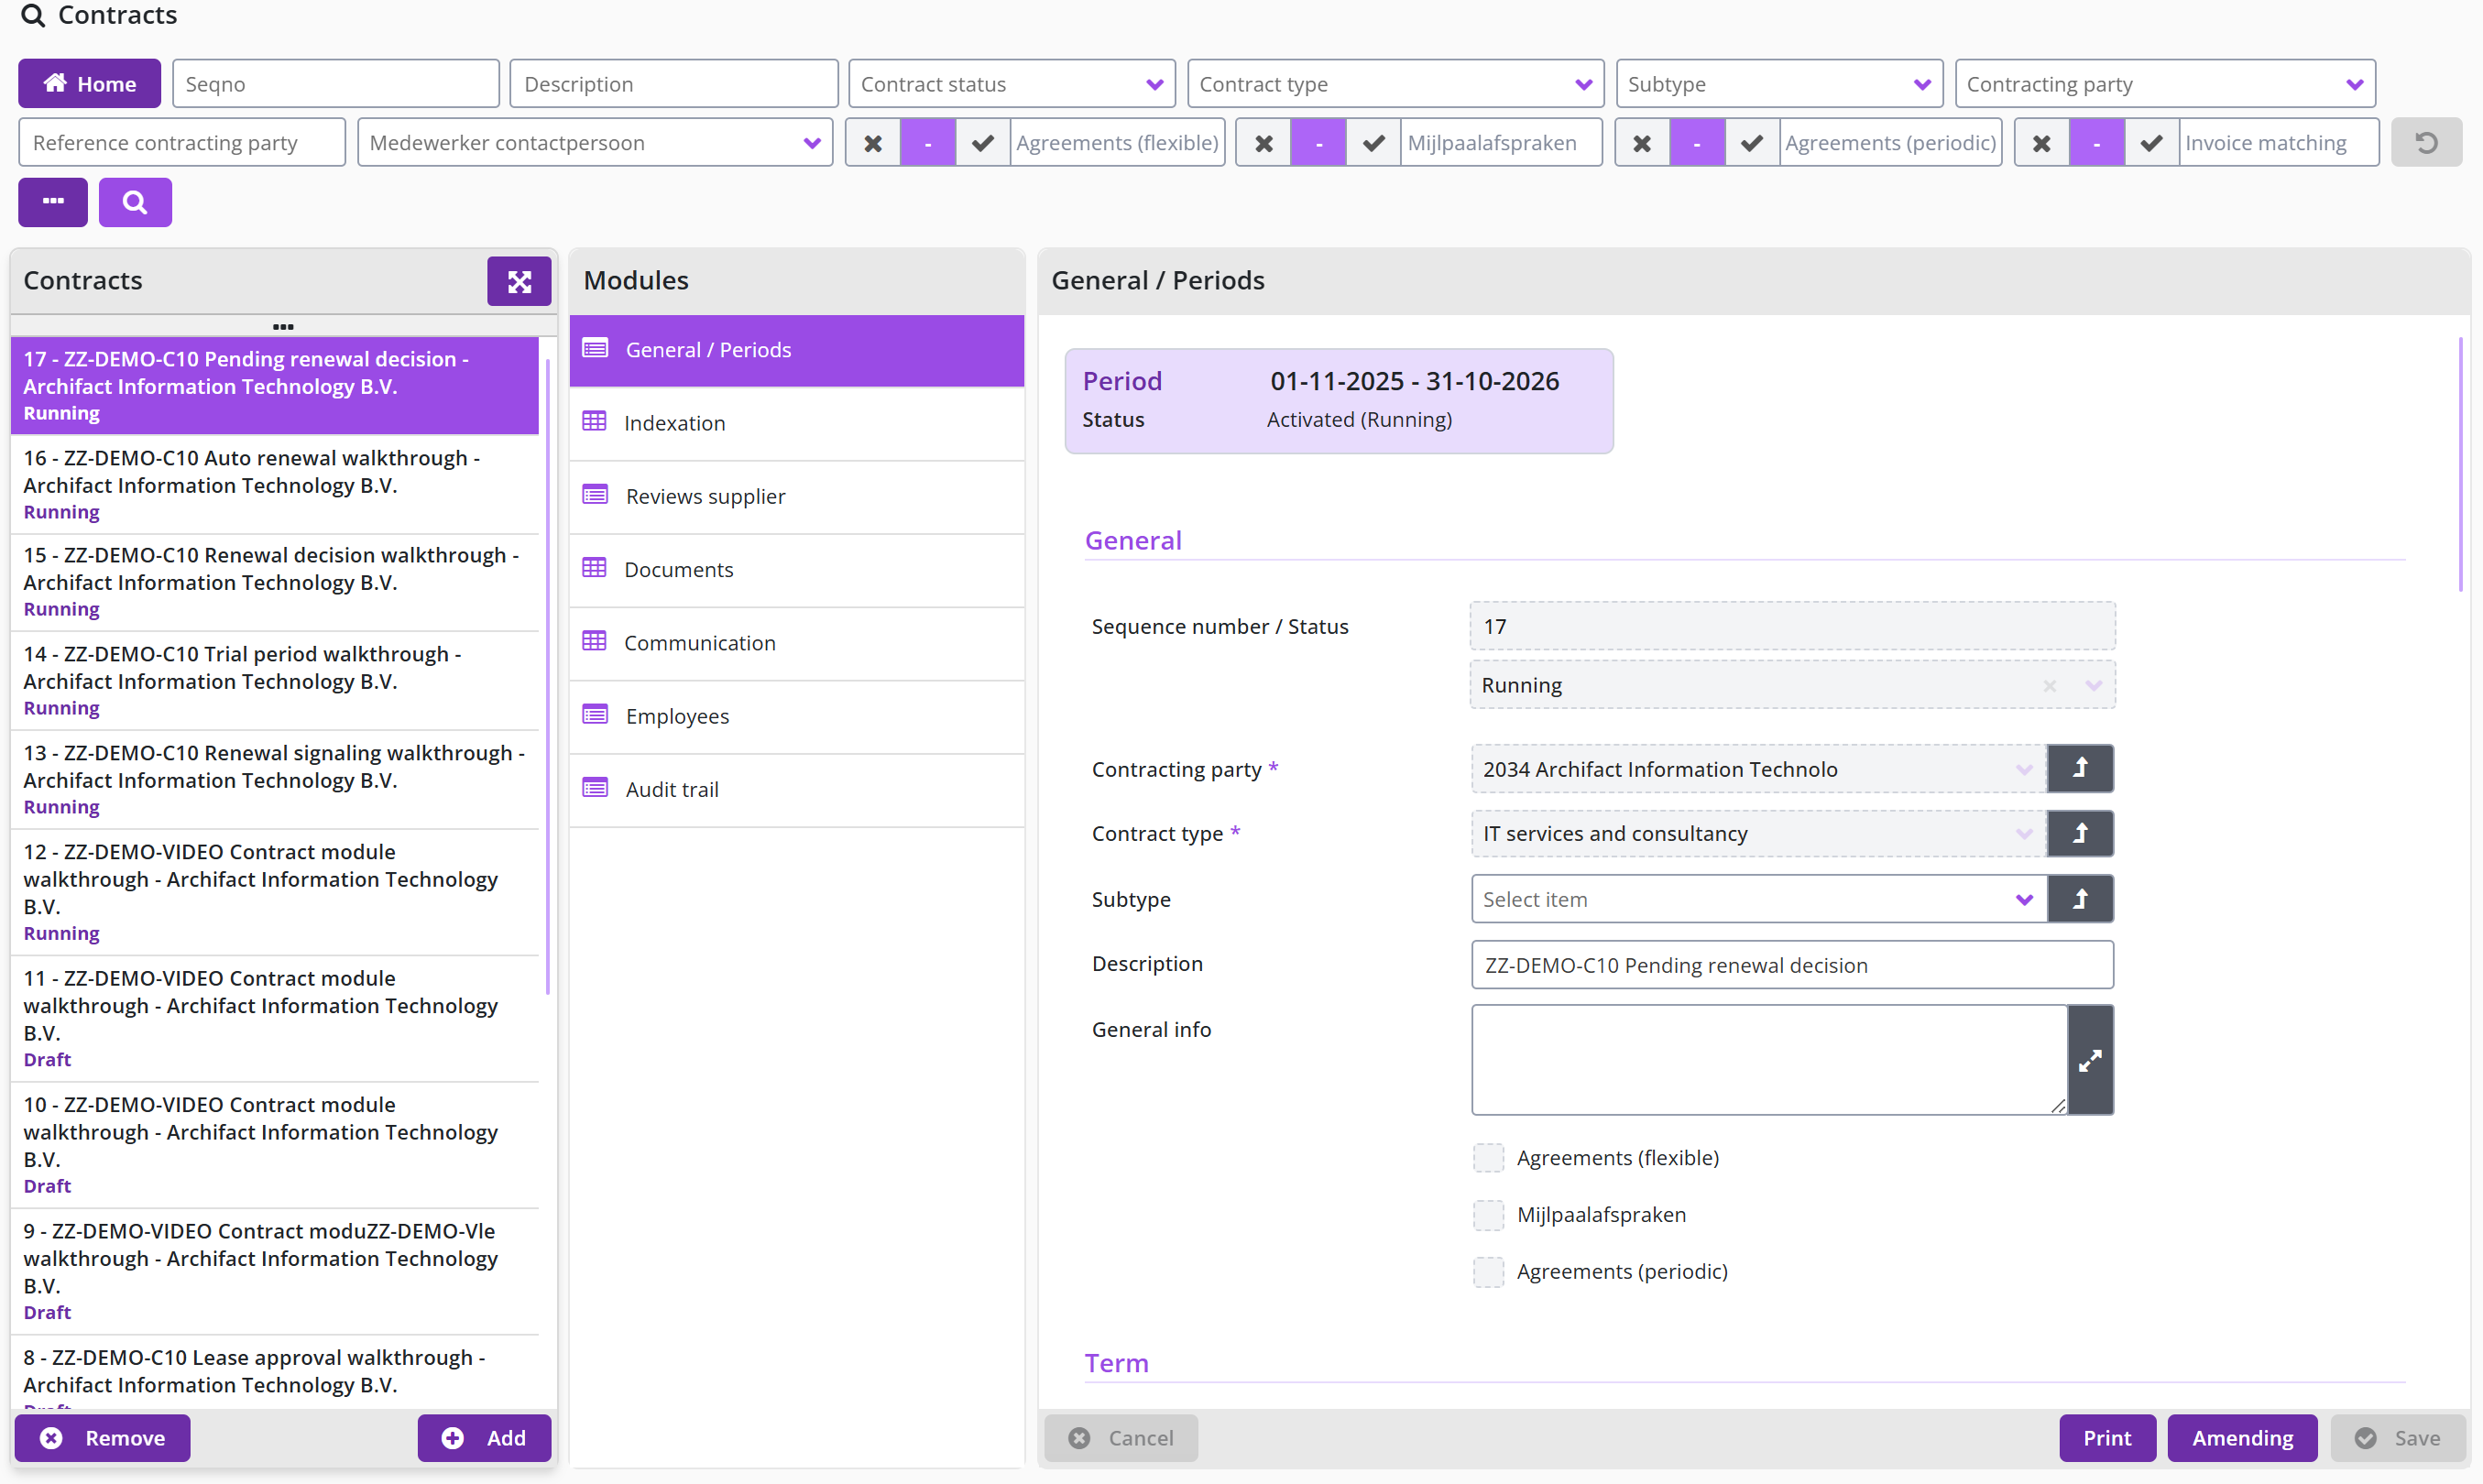Set Mijlpaalafspraken filter to checkmark
This screenshot has width=2483, height=1484.
pyautogui.click(x=1373, y=143)
